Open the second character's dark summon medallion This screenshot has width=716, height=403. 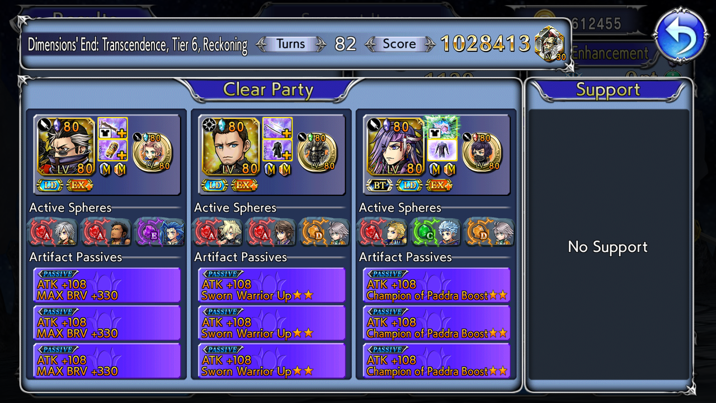click(317, 152)
